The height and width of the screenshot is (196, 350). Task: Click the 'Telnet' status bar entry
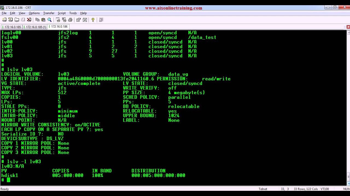point(263,189)
